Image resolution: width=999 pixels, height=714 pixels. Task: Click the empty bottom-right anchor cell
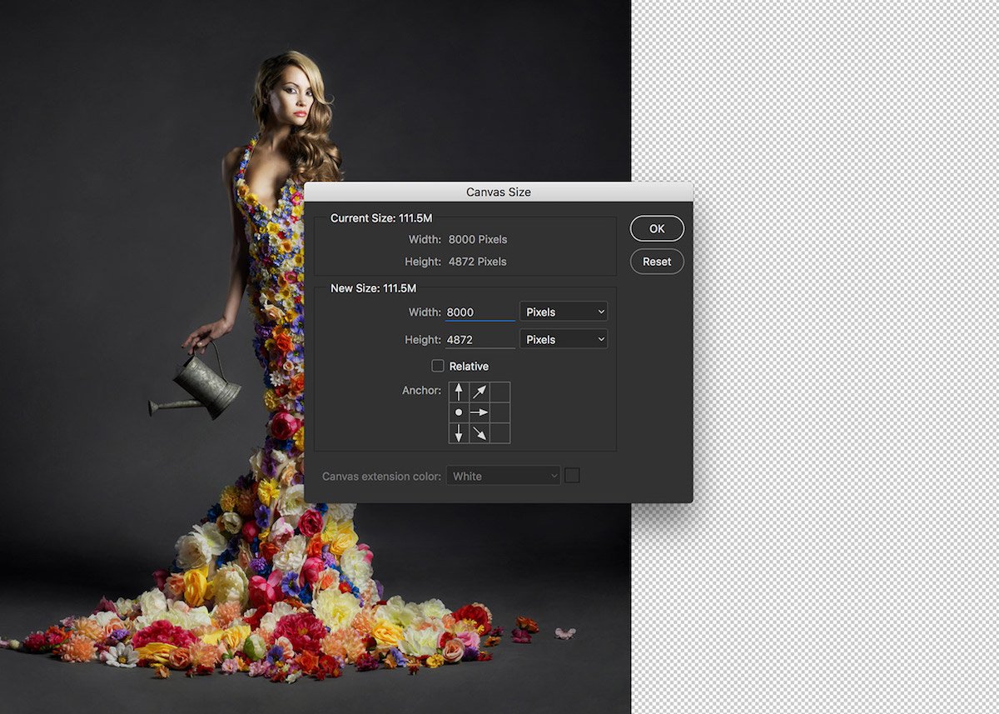click(x=500, y=433)
